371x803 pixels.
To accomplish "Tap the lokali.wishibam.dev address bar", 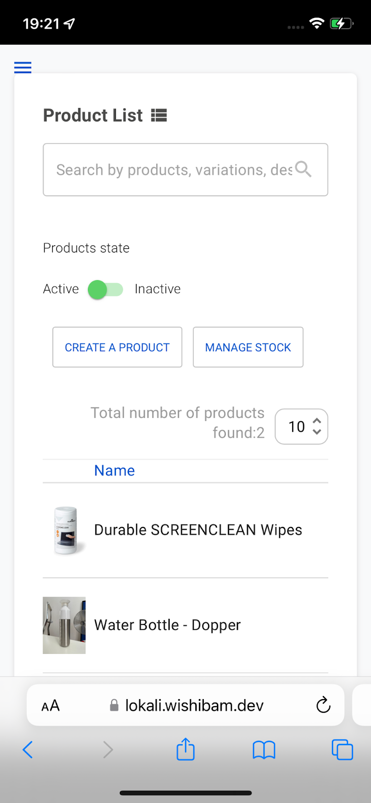I will [185, 705].
